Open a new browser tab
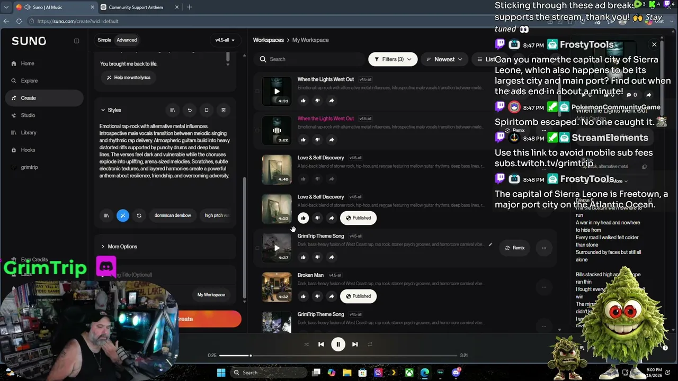The height and width of the screenshot is (381, 678). click(190, 7)
